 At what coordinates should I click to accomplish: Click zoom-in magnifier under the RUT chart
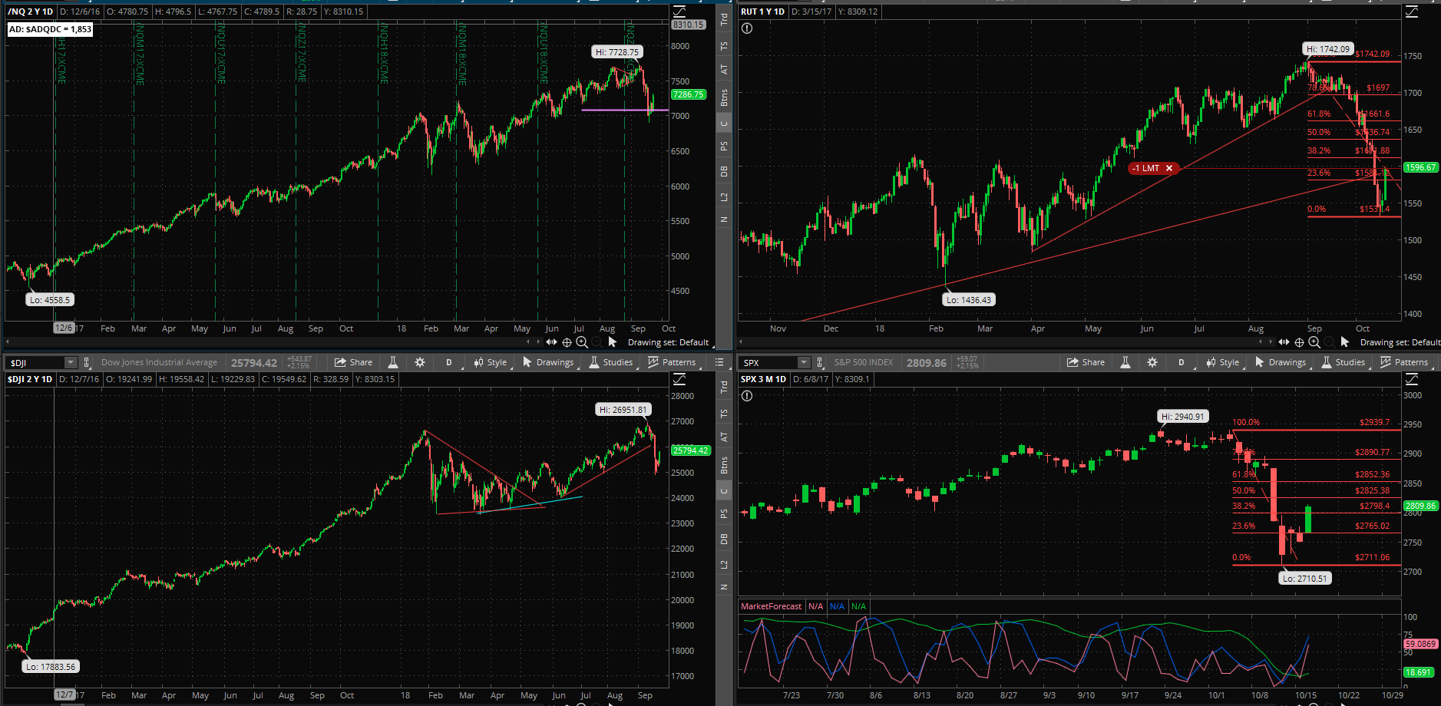(1314, 342)
